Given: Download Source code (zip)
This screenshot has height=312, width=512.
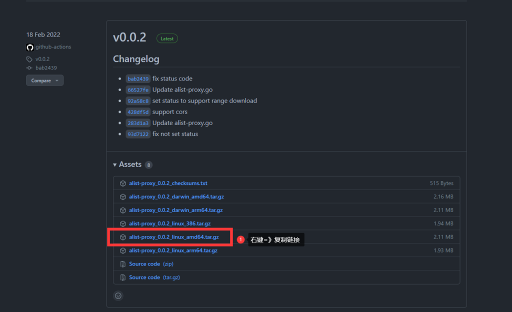Looking at the screenshot, I should coord(151,263).
